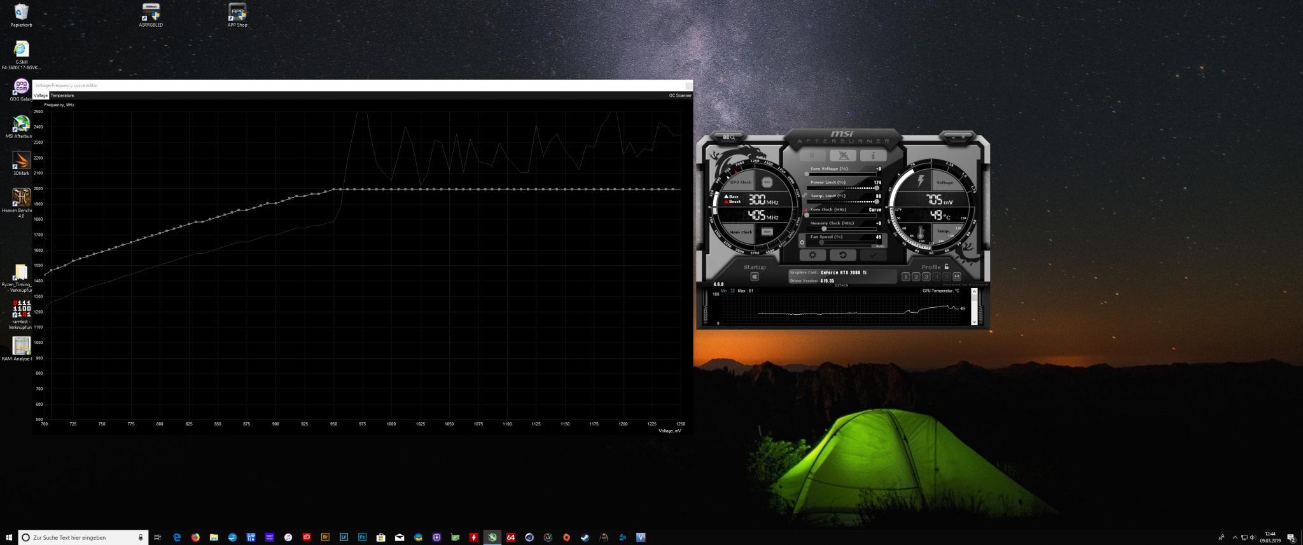
Task: Open the ramtest shortcut on desktop
Action: point(21,315)
